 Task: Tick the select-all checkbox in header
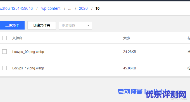(x=4, y=38)
